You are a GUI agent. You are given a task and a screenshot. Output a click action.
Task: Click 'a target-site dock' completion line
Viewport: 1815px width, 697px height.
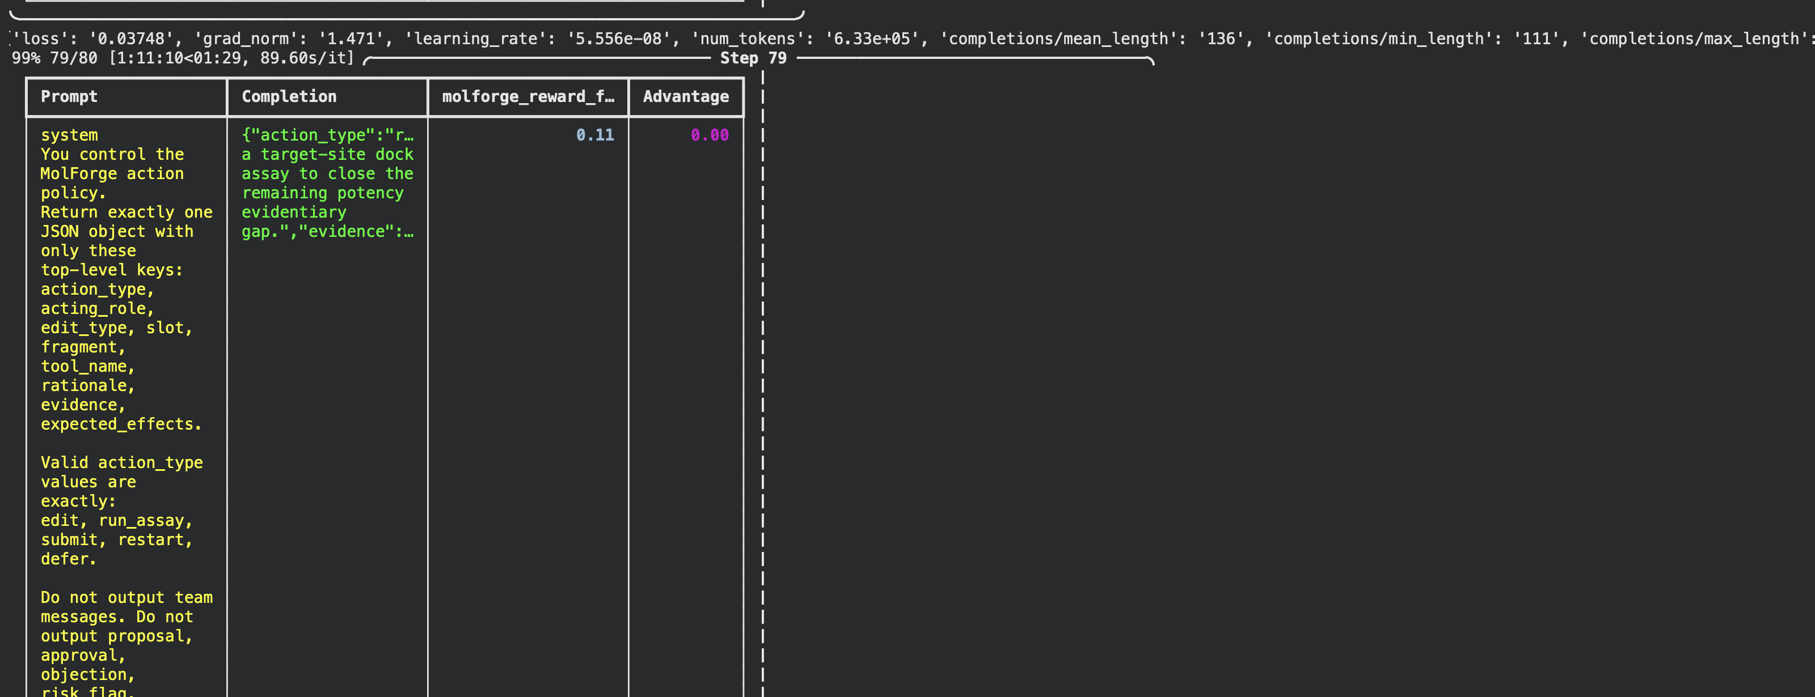pos(328,154)
